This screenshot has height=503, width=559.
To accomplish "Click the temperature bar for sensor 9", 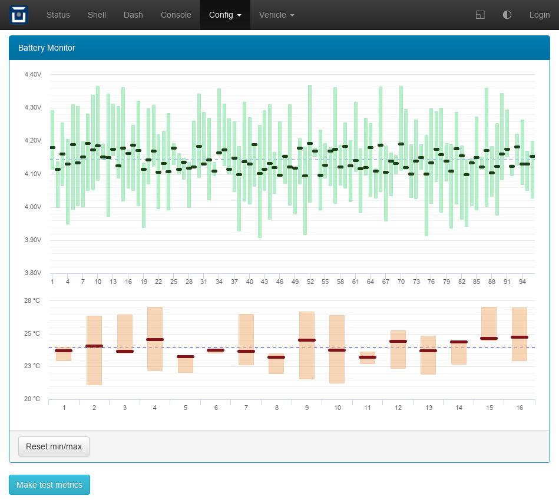I will tap(307, 359).
